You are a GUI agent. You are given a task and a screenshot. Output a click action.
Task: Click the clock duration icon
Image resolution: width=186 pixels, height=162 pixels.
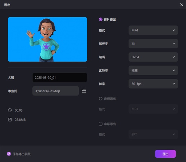[x=10, y=110]
